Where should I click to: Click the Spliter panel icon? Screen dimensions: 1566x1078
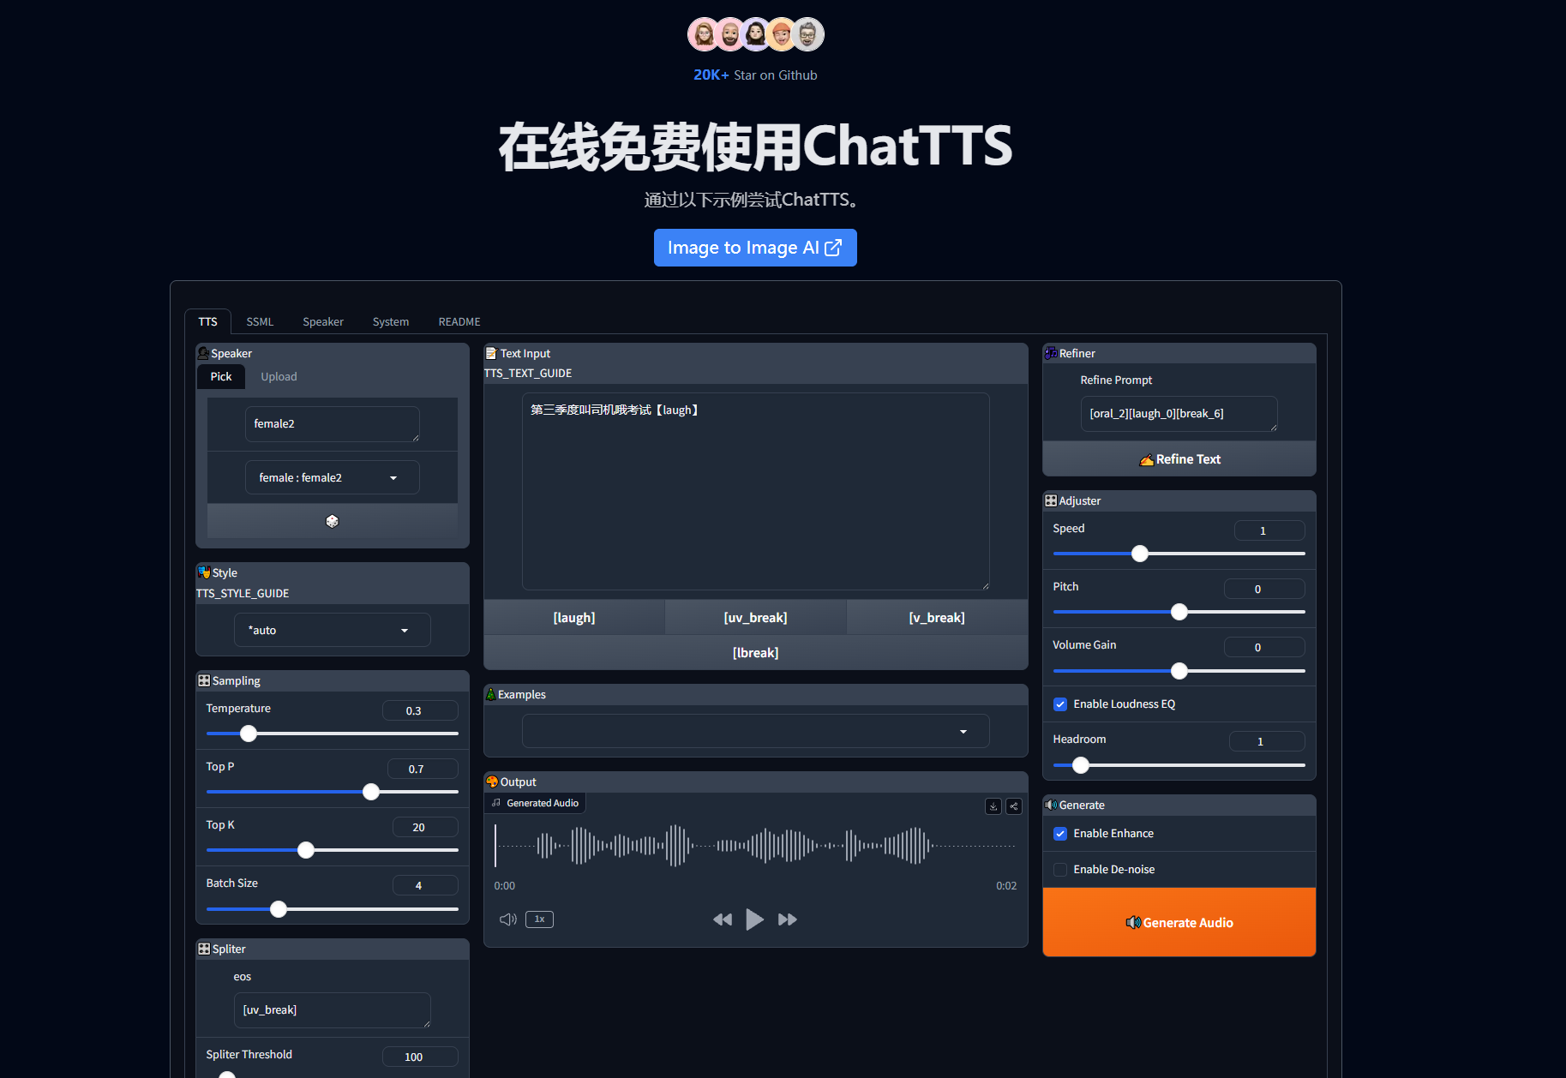coord(204,949)
